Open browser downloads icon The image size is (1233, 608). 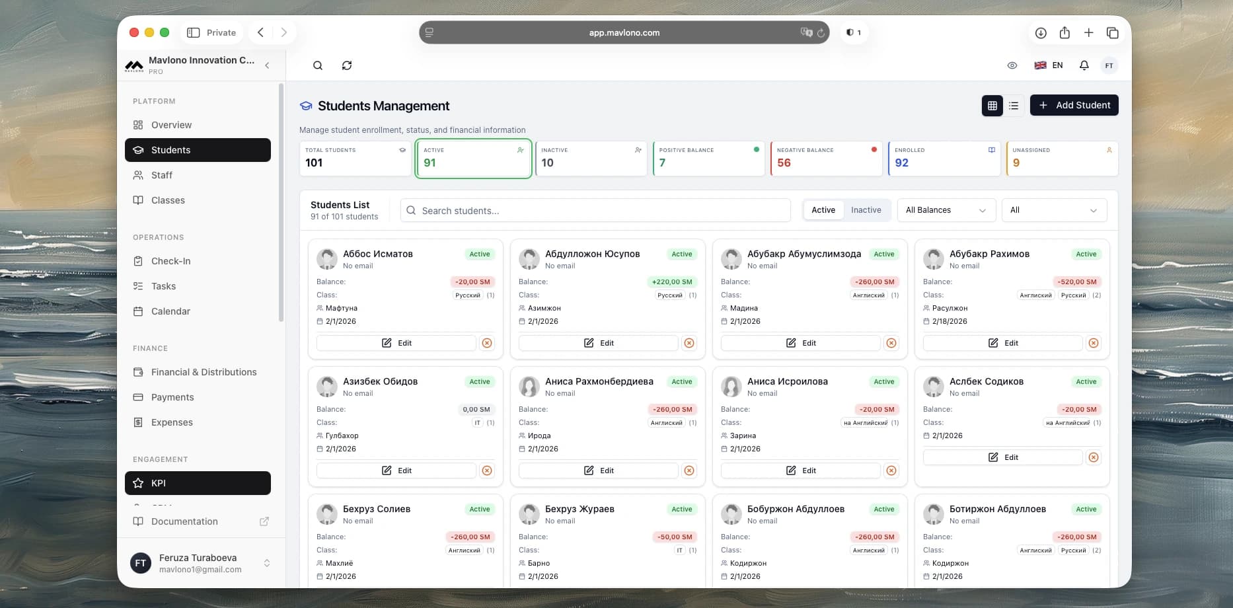1041,32
